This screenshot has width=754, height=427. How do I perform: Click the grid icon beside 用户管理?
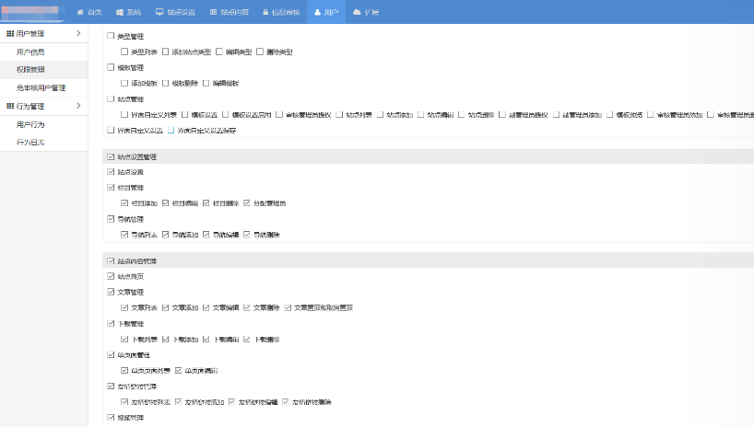coord(10,34)
